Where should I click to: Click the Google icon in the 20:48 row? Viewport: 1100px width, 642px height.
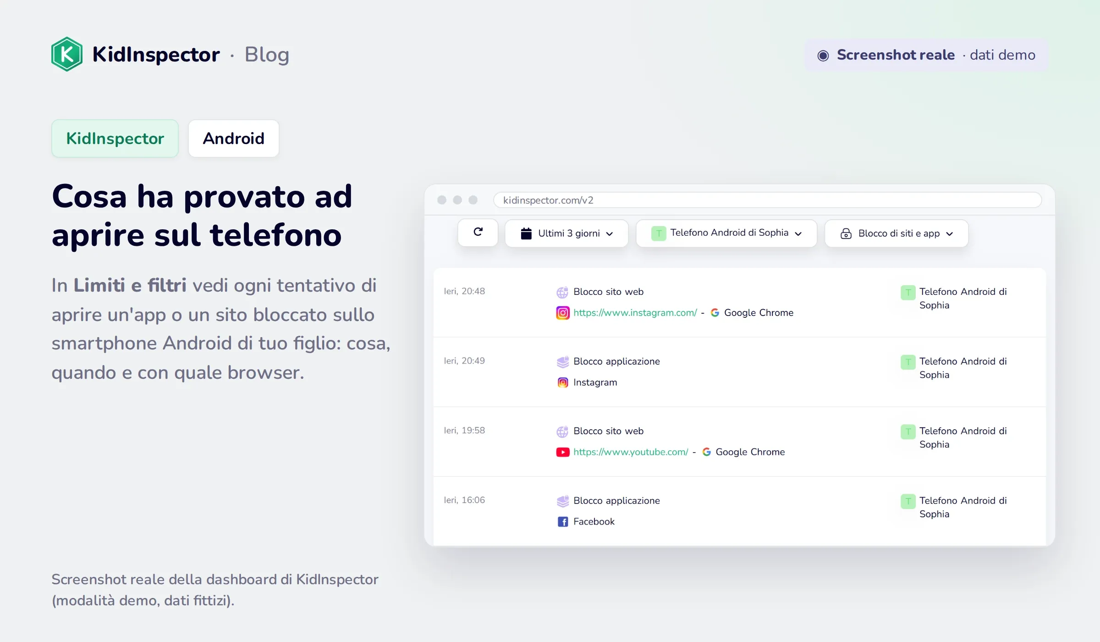coord(715,313)
